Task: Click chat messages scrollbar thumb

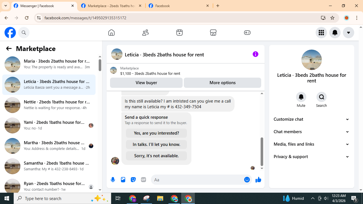Action: click(262, 152)
